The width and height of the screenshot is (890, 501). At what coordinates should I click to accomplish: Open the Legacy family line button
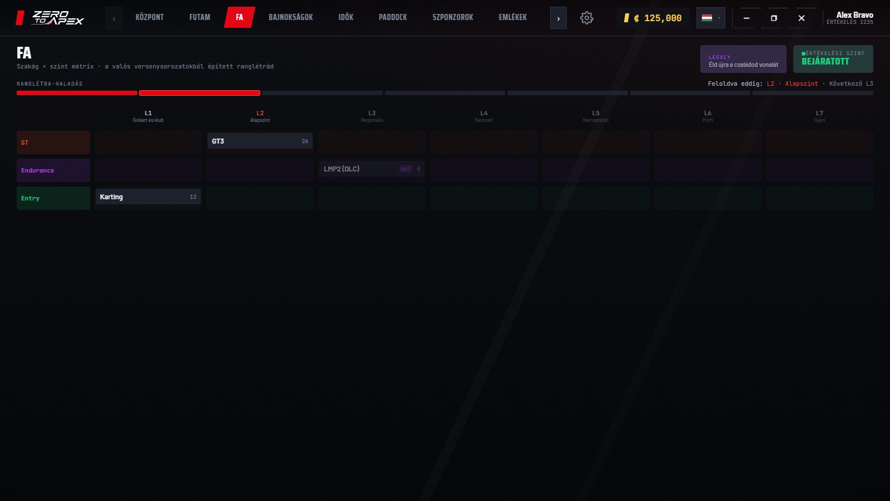point(743,59)
